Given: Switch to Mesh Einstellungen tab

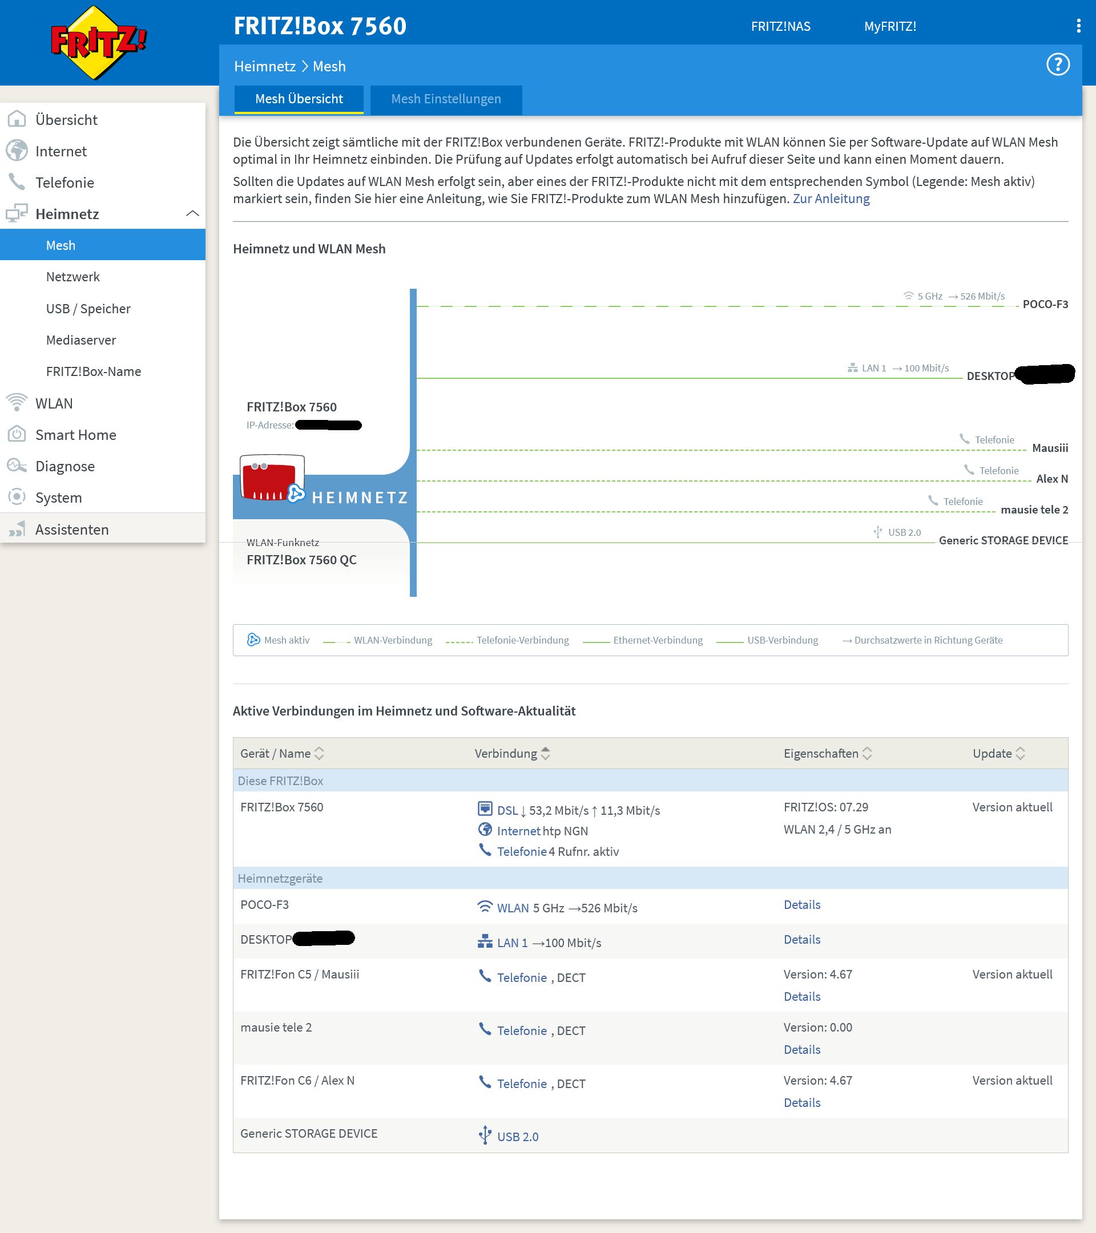Looking at the screenshot, I should click(445, 99).
